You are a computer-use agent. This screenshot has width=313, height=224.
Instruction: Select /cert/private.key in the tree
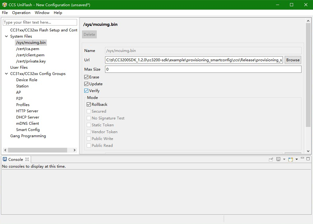tap(31, 61)
